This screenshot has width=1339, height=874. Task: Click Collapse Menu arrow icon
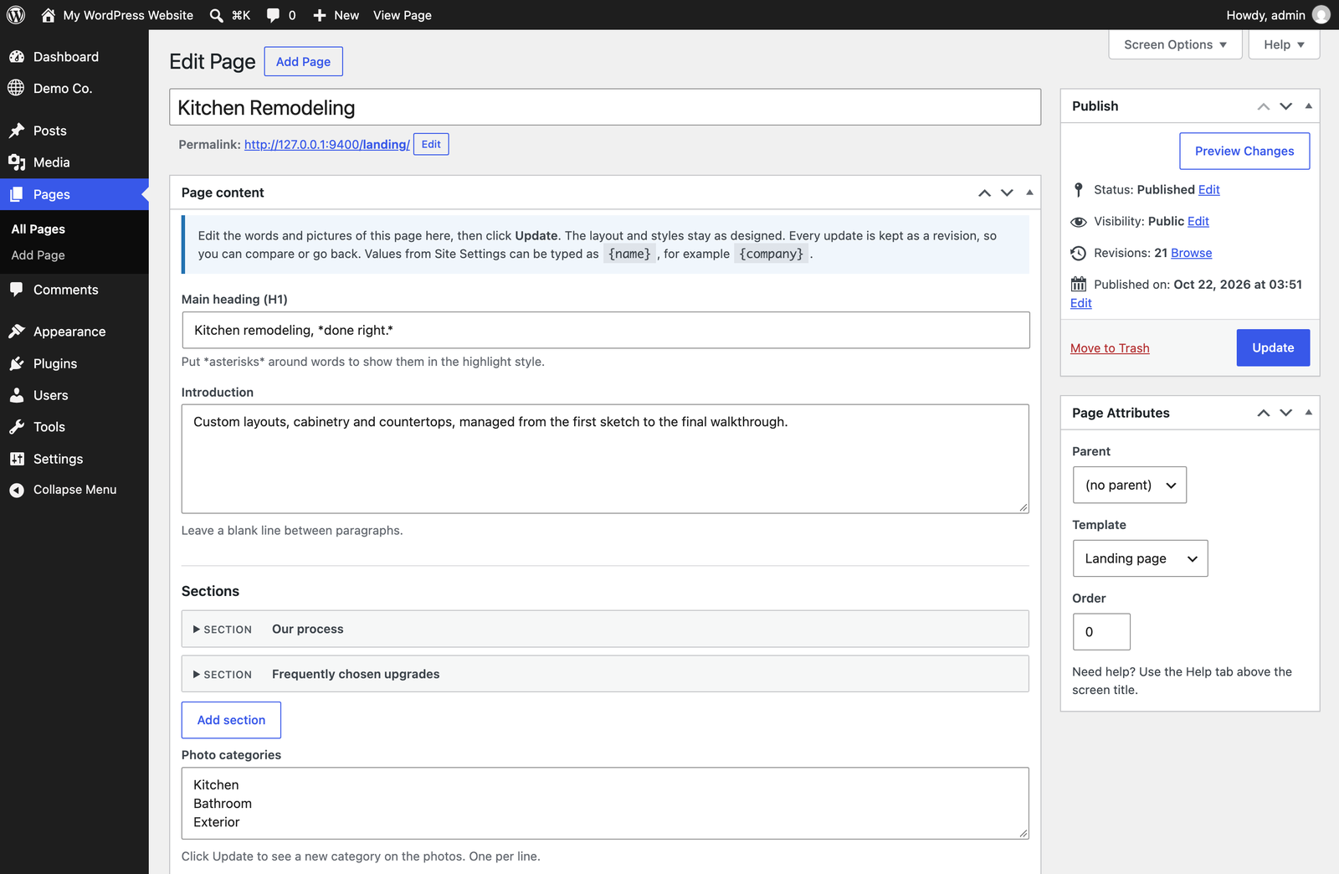(17, 490)
